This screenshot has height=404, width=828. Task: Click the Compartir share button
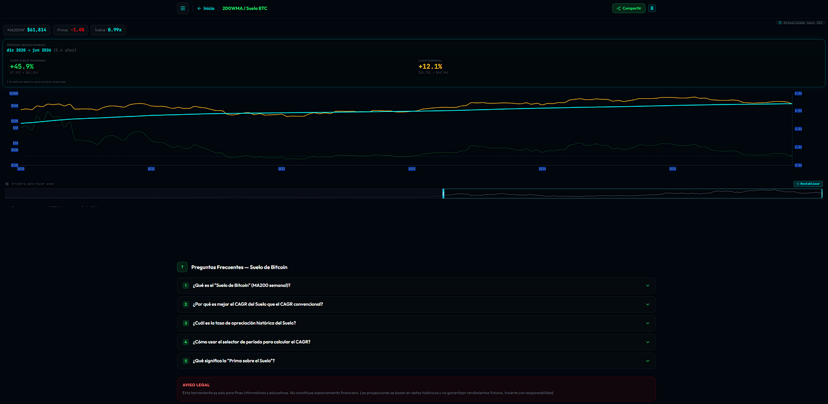(628, 9)
